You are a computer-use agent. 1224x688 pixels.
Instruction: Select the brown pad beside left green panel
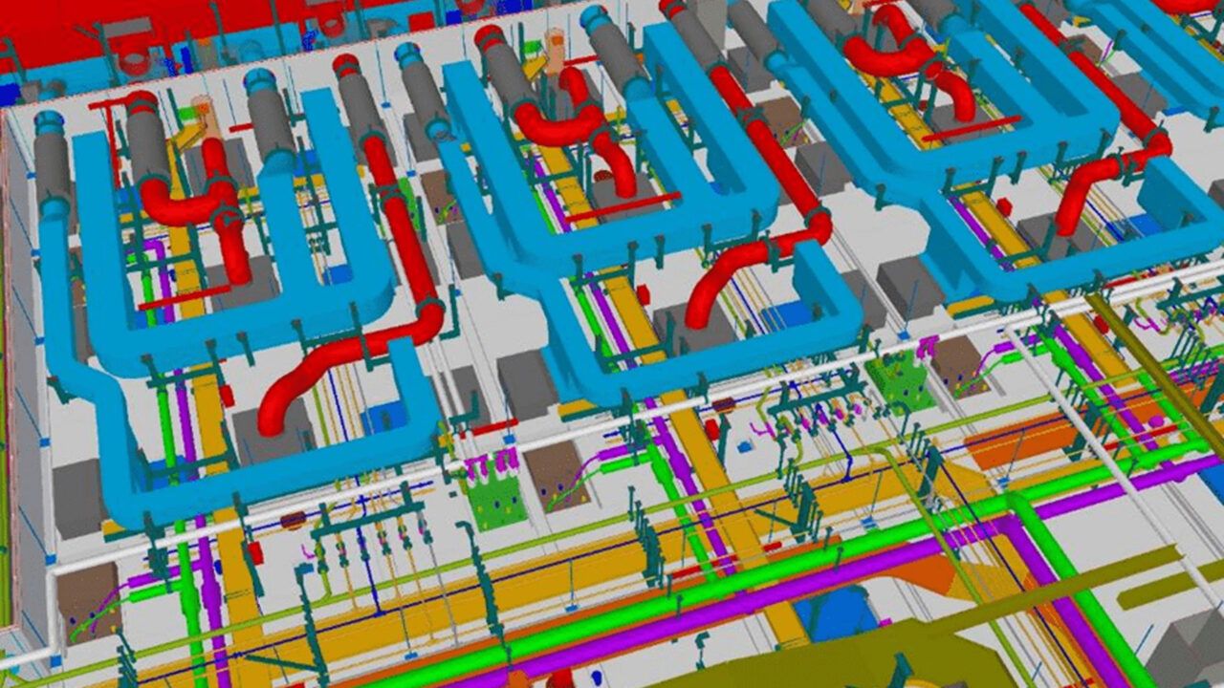(x=556, y=473)
